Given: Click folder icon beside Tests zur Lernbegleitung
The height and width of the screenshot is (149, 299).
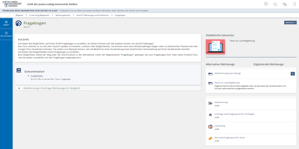Looking at the screenshot, I should click(211, 83).
